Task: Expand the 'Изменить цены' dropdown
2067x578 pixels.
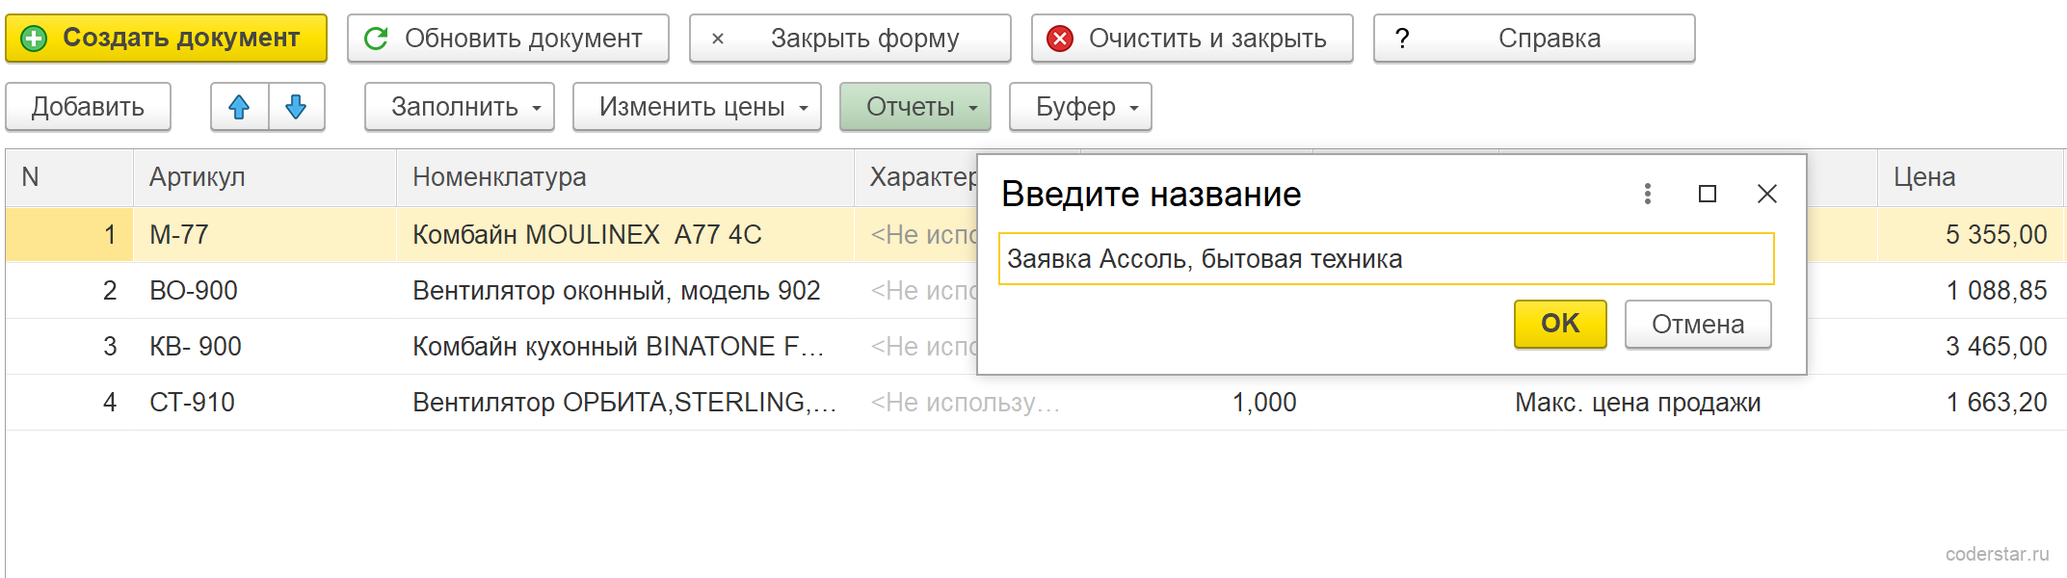Action: (697, 107)
